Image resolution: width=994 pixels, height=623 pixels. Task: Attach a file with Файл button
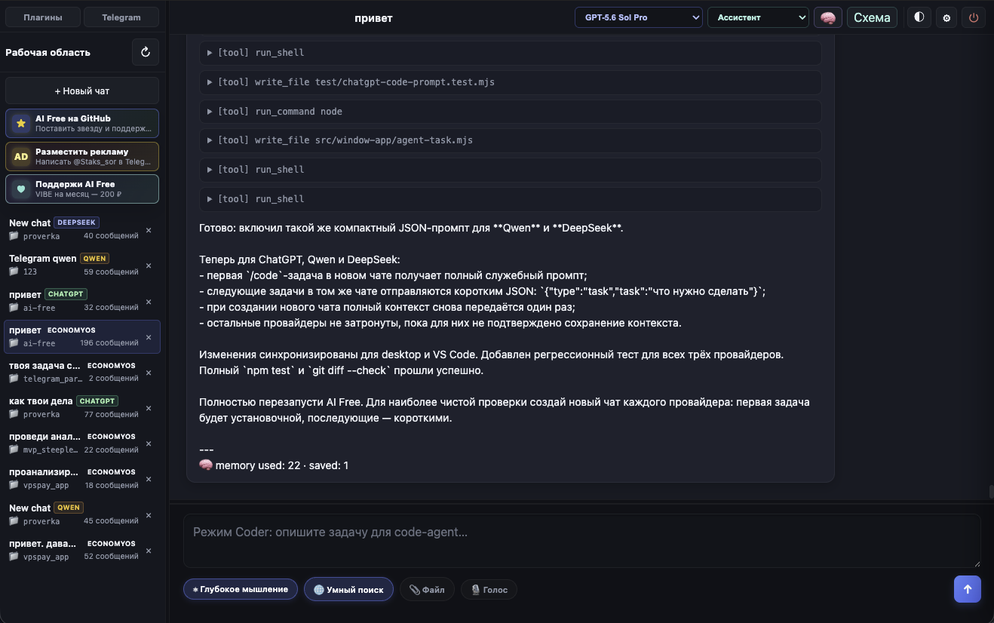[427, 590]
